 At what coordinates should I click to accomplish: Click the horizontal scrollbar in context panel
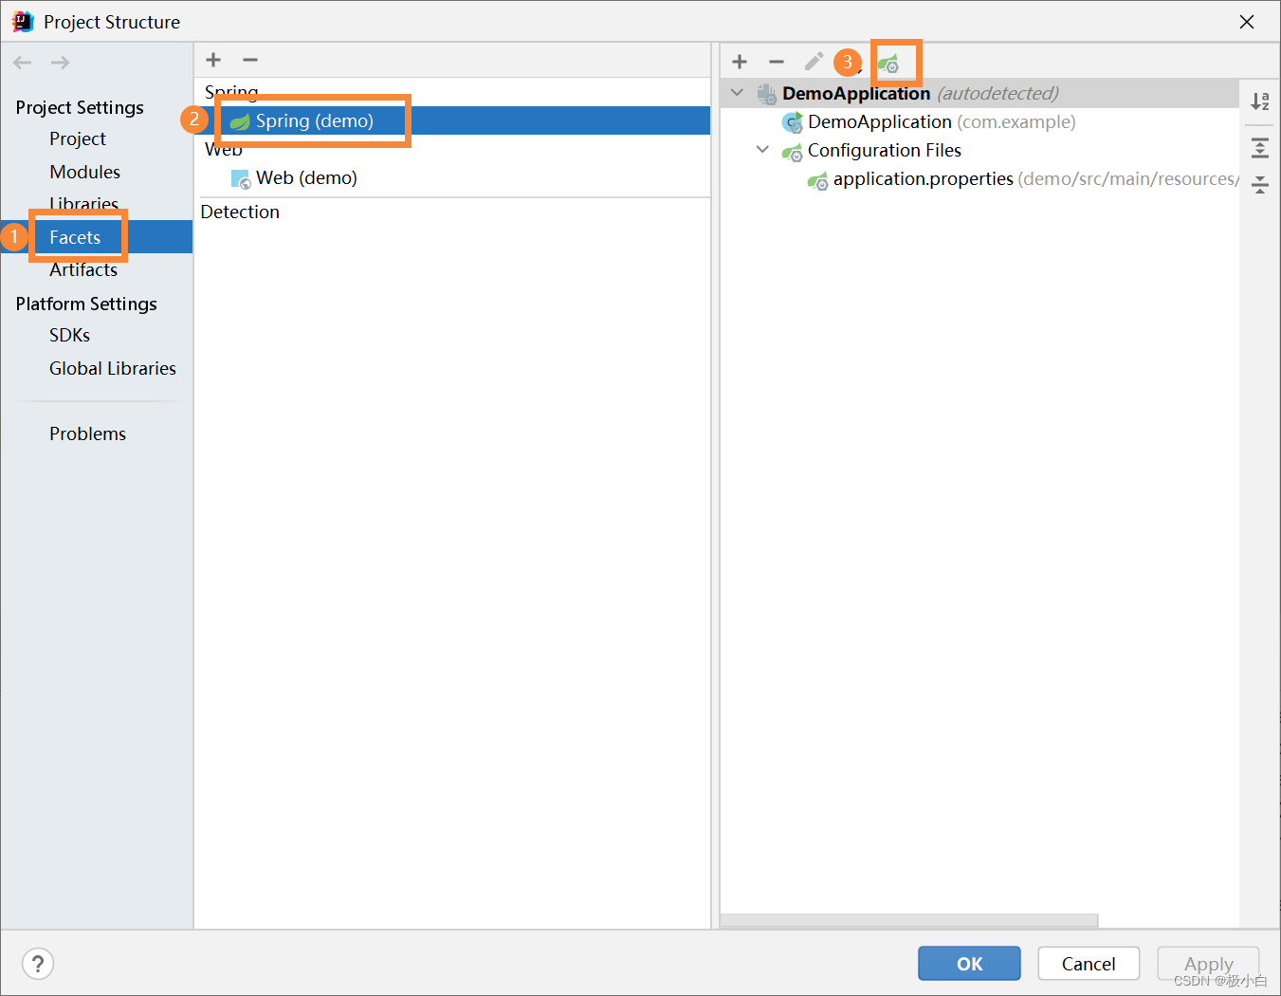(x=909, y=920)
